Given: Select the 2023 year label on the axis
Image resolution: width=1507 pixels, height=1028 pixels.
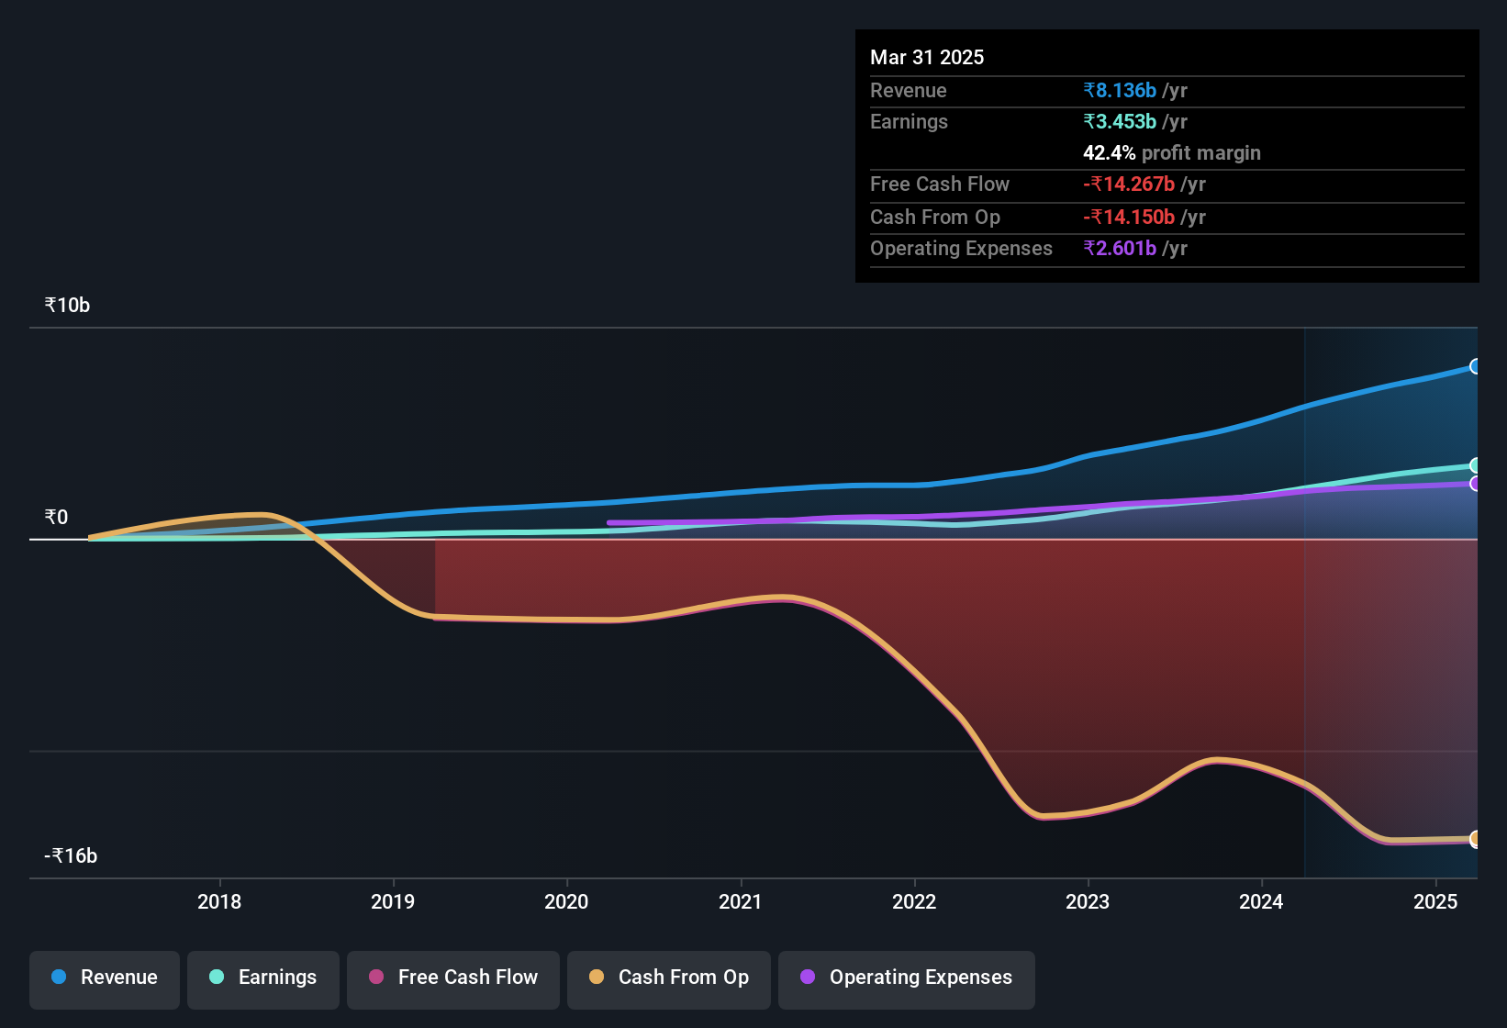Looking at the screenshot, I should coord(1088,902).
